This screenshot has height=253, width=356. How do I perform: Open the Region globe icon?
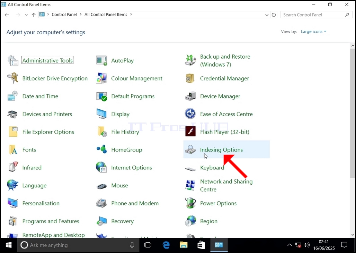coord(190,221)
